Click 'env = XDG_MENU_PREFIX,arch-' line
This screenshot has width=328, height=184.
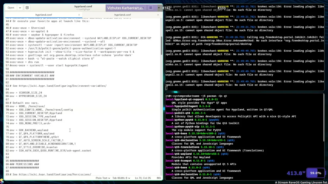30,123
